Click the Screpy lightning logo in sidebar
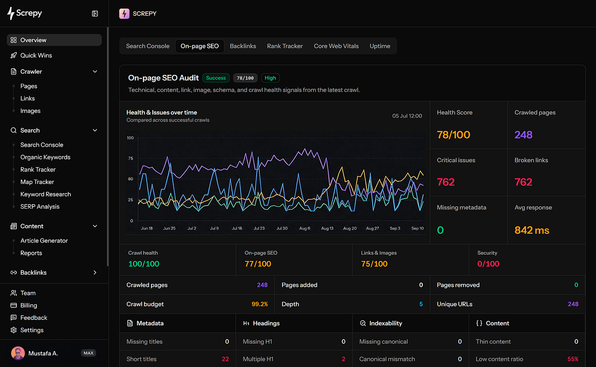This screenshot has width=596, height=367. pos(11,13)
